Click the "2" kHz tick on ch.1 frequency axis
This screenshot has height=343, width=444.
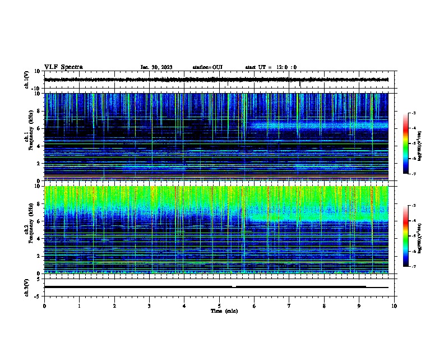tap(39, 164)
